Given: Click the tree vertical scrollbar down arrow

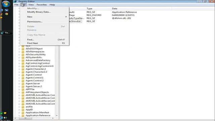Looking at the screenshot, I should tap(57, 116).
